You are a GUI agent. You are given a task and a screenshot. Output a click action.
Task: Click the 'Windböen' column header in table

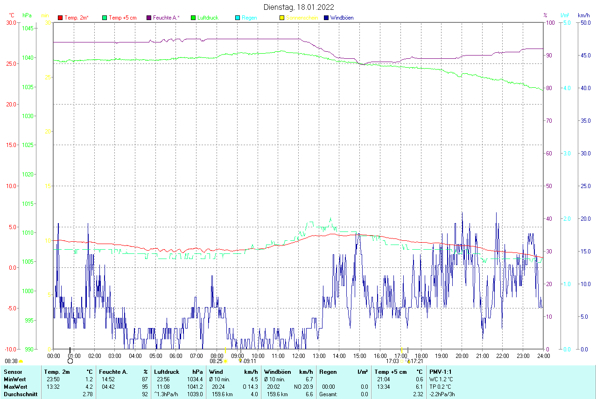pos(277,372)
